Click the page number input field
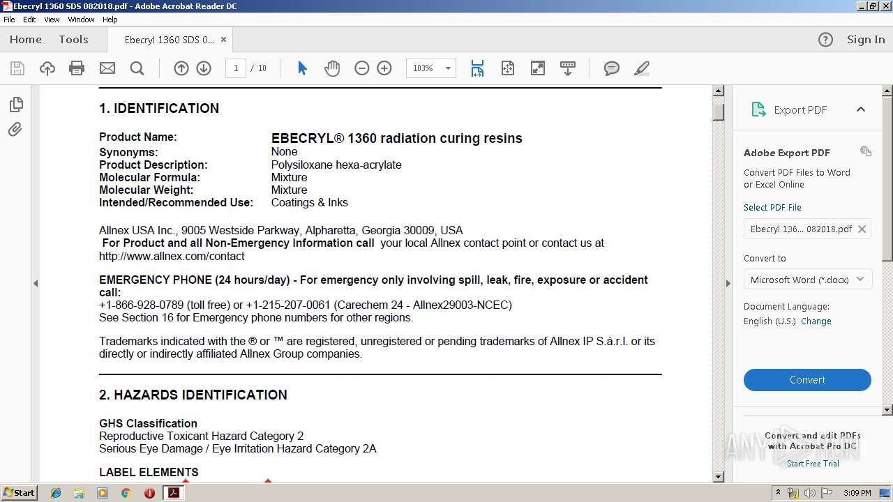Viewport: 893px width, 502px height. click(x=236, y=68)
